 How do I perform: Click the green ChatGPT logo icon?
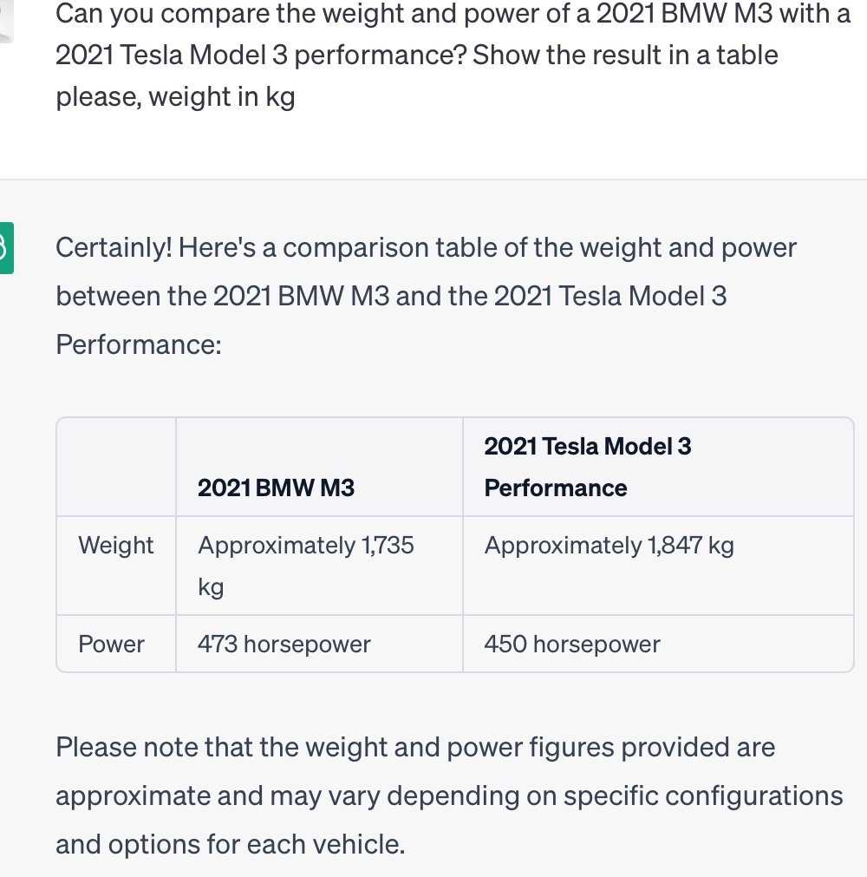pyautogui.click(x=4, y=249)
